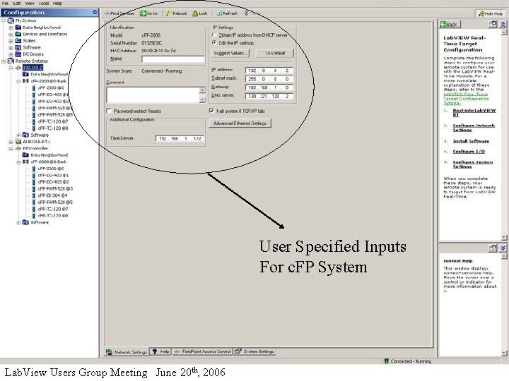Select Edit the IP settings radio
The height and width of the screenshot is (381, 509).
214,43
